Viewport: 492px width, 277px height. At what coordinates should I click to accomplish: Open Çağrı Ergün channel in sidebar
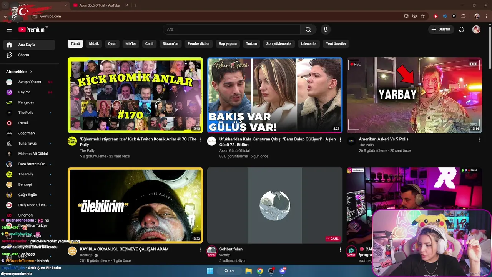point(29,195)
